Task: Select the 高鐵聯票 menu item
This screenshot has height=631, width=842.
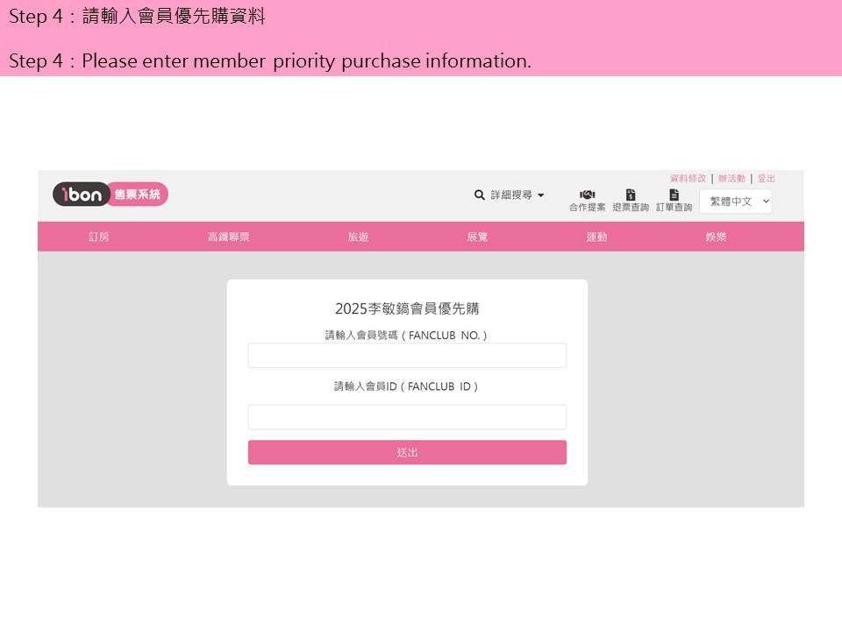Action: [x=228, y=237]
